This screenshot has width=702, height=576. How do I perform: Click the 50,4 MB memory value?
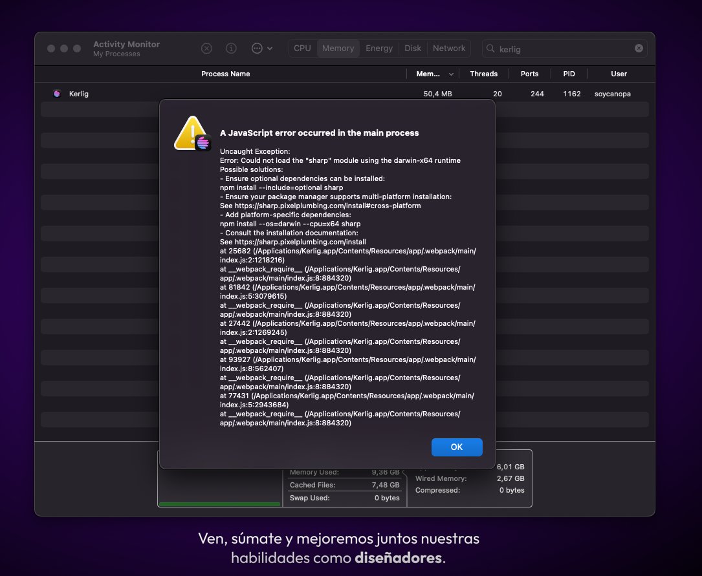pos(437,94)
